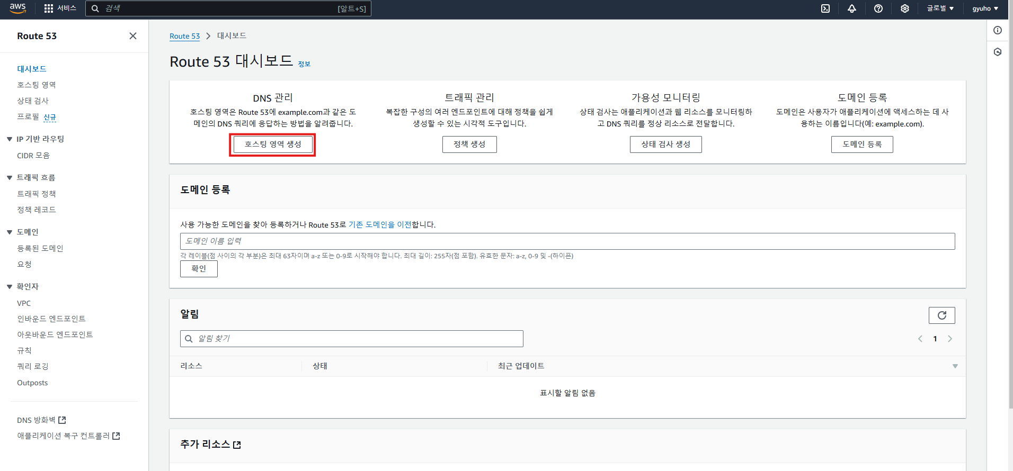Follow the 기존 도메인을 이전 link
Image resolution: width=1013 pixels, height=471 pixels.
click(x=380, y=225)
